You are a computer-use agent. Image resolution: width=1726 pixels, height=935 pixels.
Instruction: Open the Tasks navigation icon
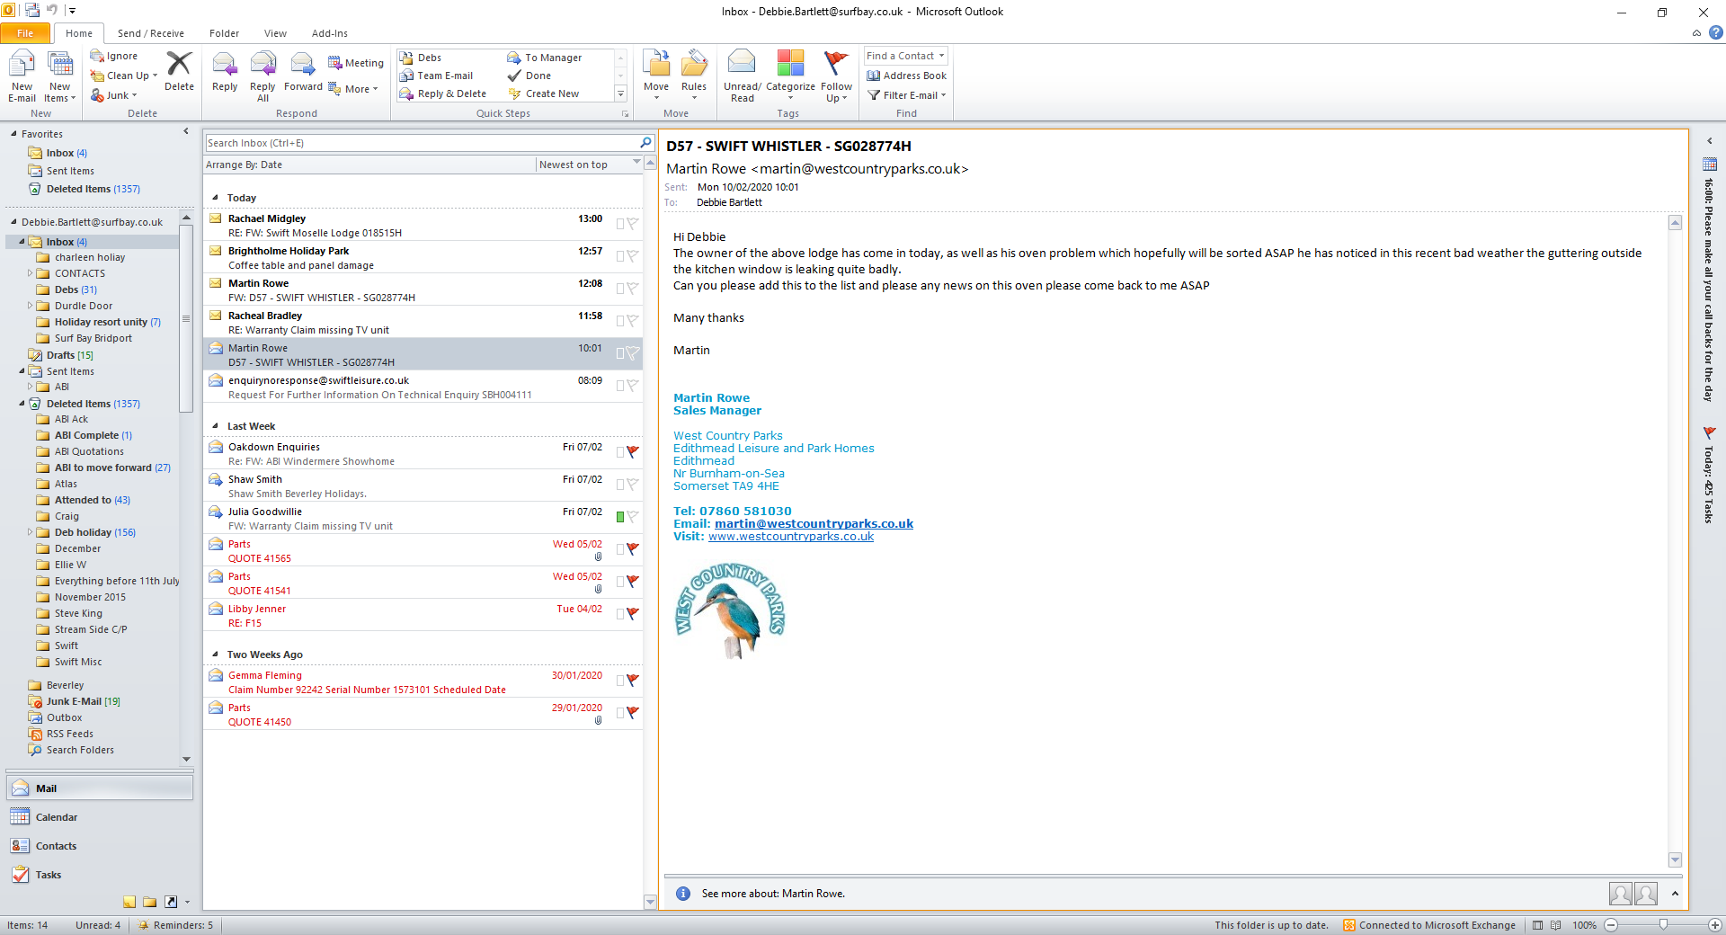[20, 875]
